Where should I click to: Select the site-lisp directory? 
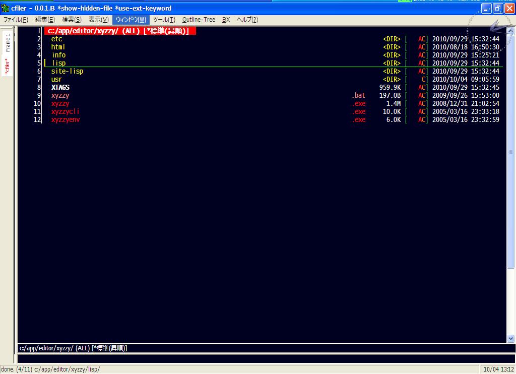67,71
